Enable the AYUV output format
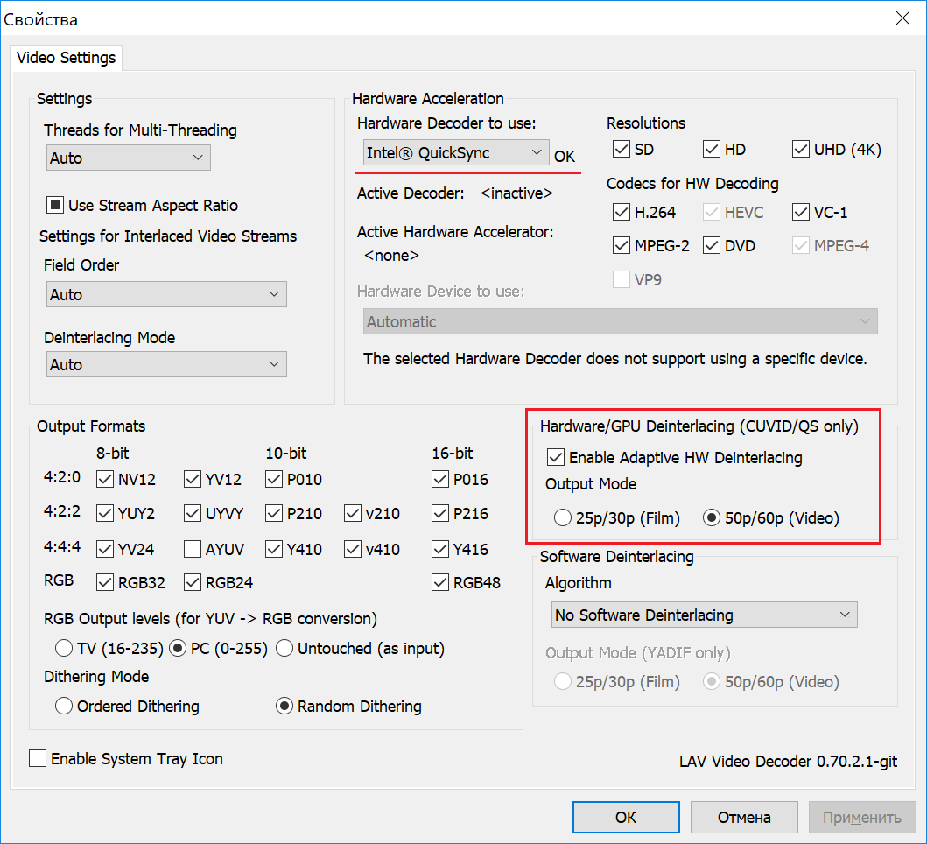 coord(193,550)
